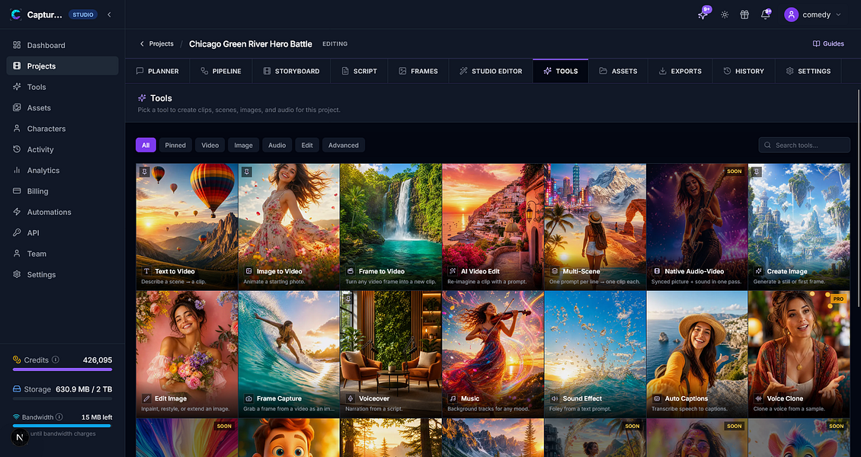
Task: Toggle pin on Text to Video card
Action: point(145,171)
